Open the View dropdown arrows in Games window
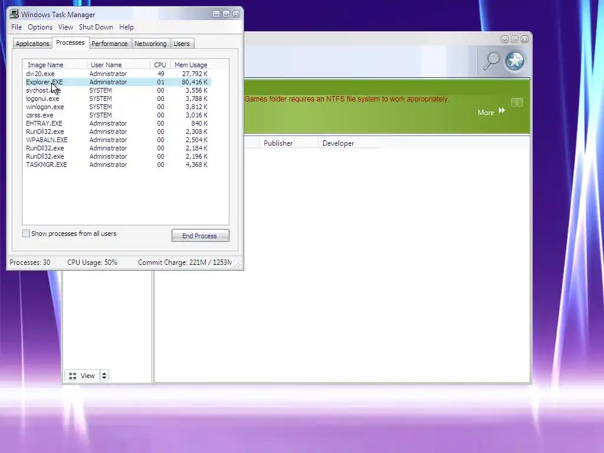The image size is (604, 453). (104, 376)
